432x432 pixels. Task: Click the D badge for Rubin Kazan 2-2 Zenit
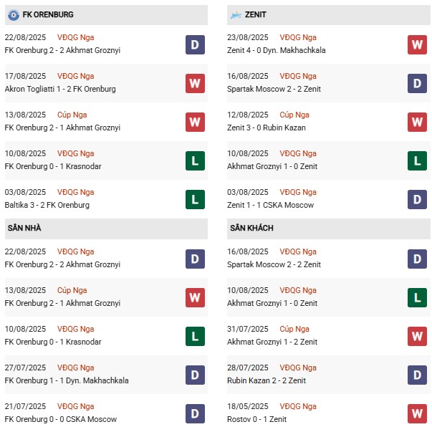pyautogui.click(x=417, y=375)
